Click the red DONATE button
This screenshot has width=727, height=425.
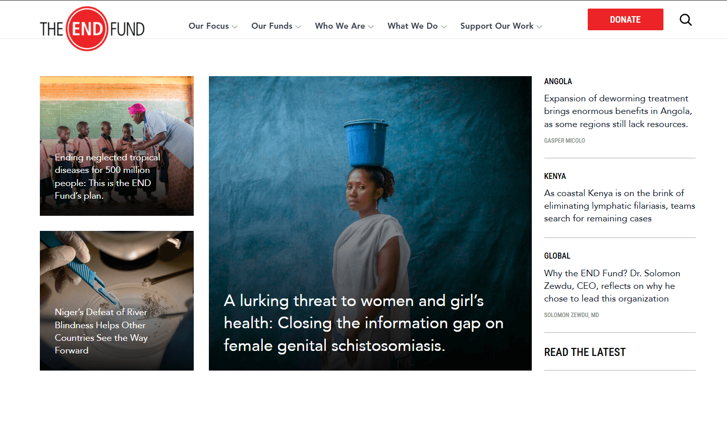(626, 20)
